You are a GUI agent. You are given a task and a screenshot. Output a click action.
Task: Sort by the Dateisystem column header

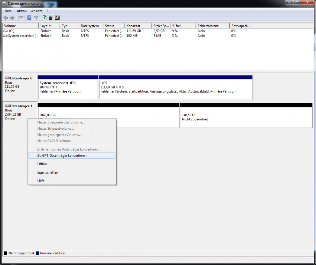91,26
